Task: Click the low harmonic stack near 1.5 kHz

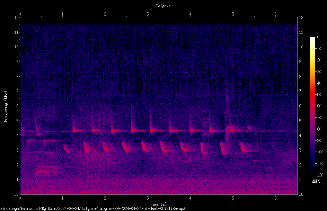Action: [47, 171]
